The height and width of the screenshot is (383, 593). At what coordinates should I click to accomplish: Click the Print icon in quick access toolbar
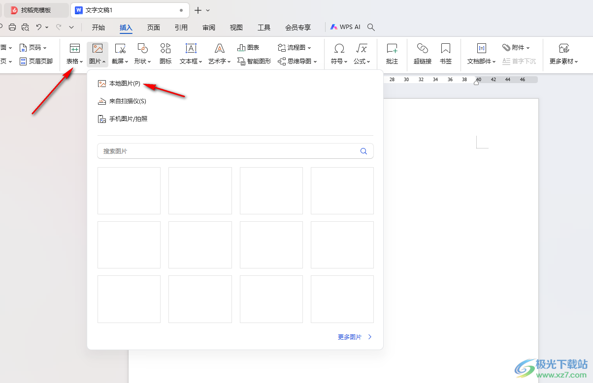point(12,27)
